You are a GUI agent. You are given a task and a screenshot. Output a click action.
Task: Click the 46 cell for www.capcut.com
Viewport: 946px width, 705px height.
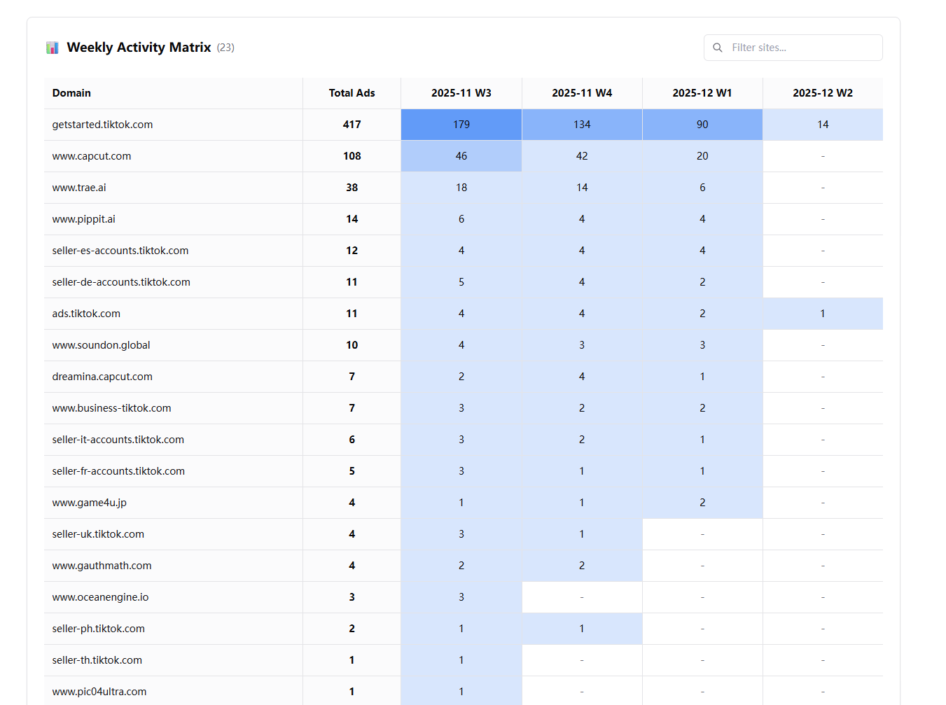461,156
